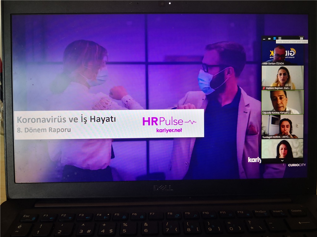Select the bottom unnamed participant's video
317x237 pixels.
coord(282,149)
